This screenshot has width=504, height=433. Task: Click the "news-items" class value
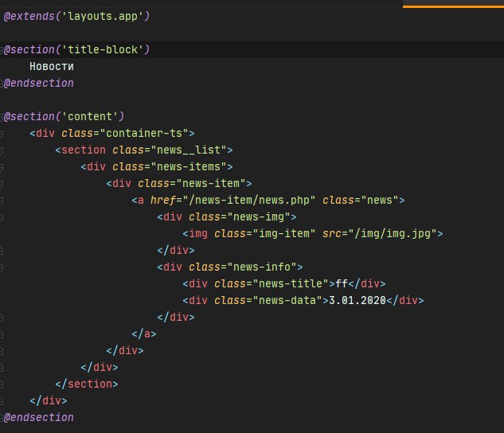point(189,166)
